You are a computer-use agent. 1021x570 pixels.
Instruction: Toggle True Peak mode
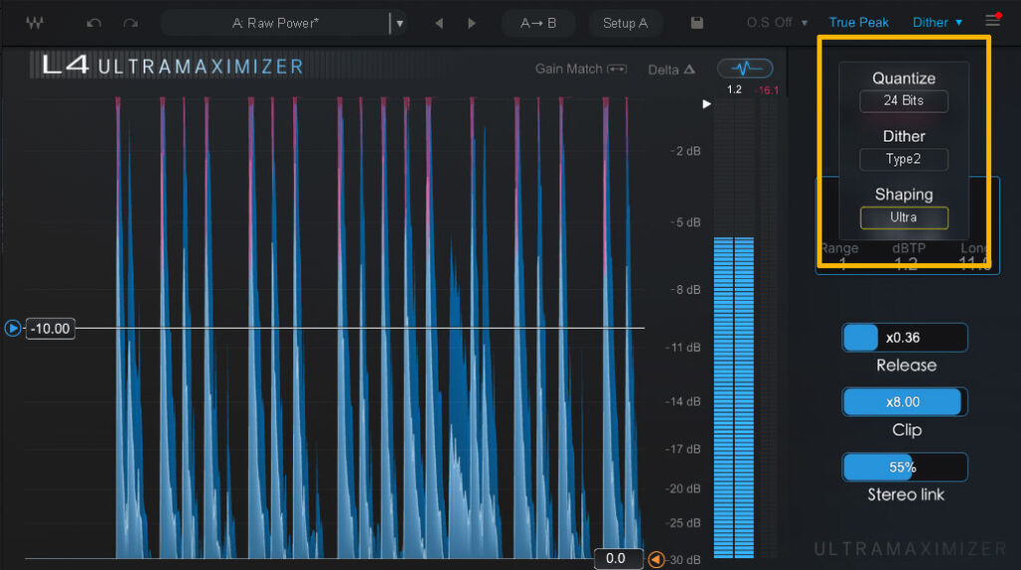click(x=858, y=22)
